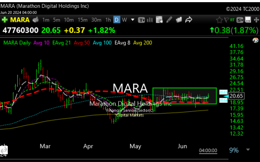Click the scroll arrows icon at bottom left
The height and width of the screenshot is (162, 260).
click(x=4, y=150)
